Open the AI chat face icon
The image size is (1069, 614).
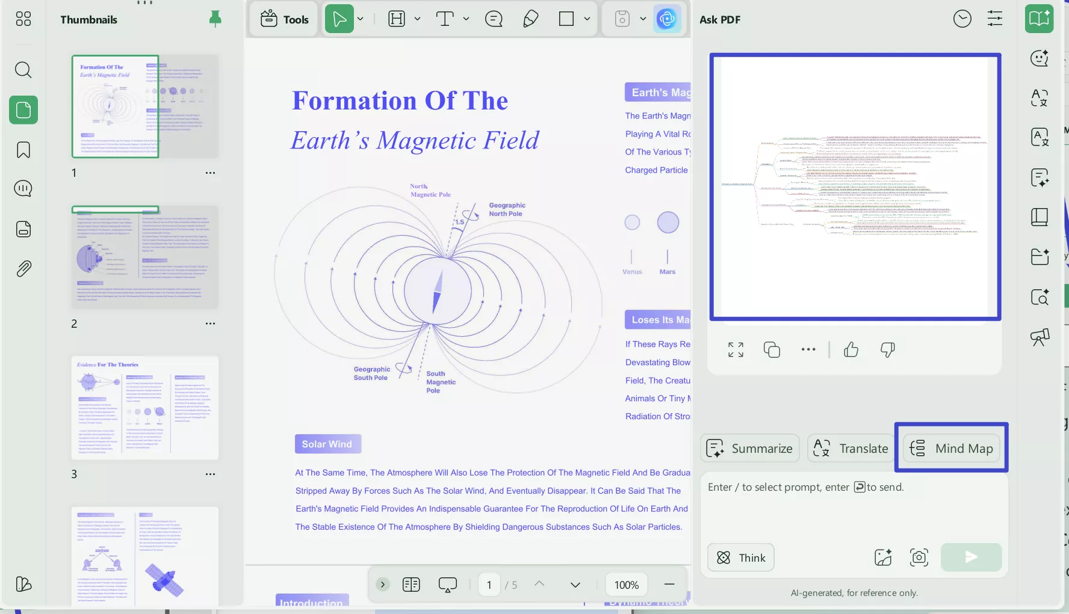click(1039, 58)
